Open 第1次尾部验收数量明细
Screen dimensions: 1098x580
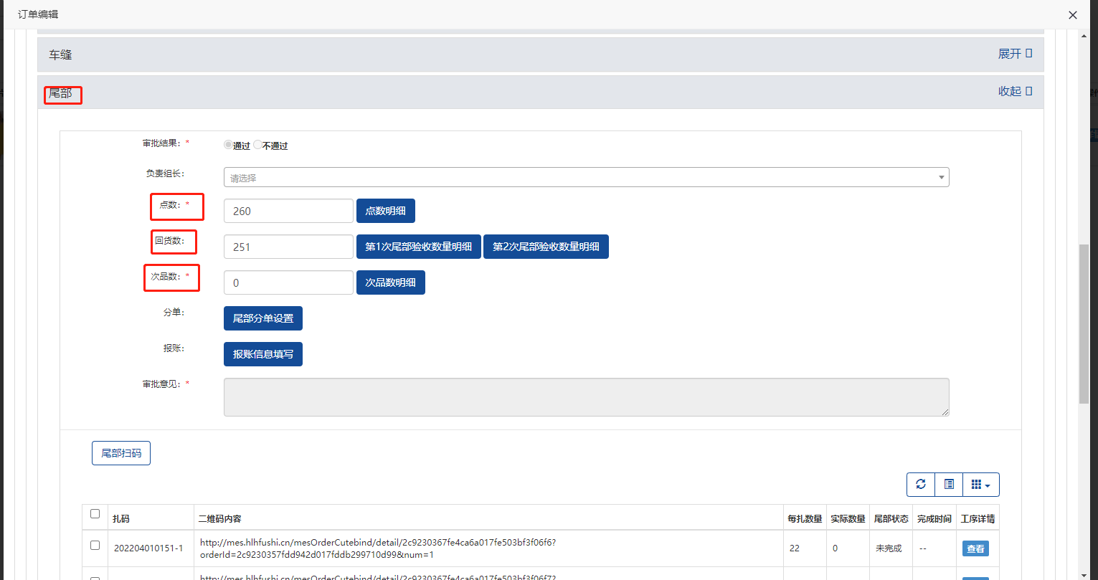point(418,247)
